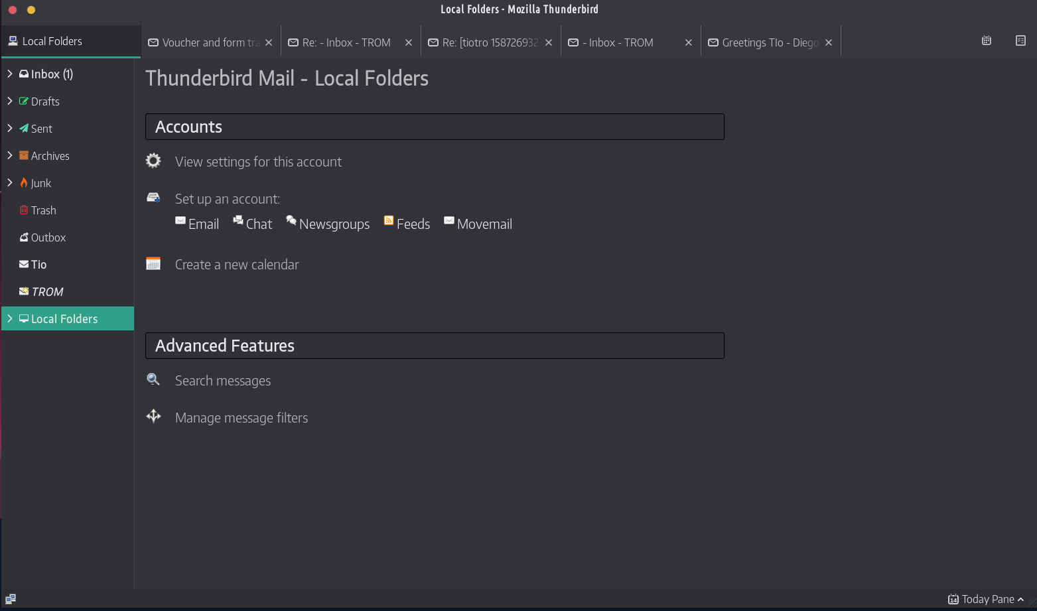Screen dimensions: 1037x611
Task: Select the Archives folder
Action: click(x=68, y=155)
